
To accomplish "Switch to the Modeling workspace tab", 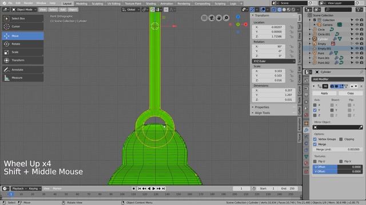I will click(x=81, y=3).
